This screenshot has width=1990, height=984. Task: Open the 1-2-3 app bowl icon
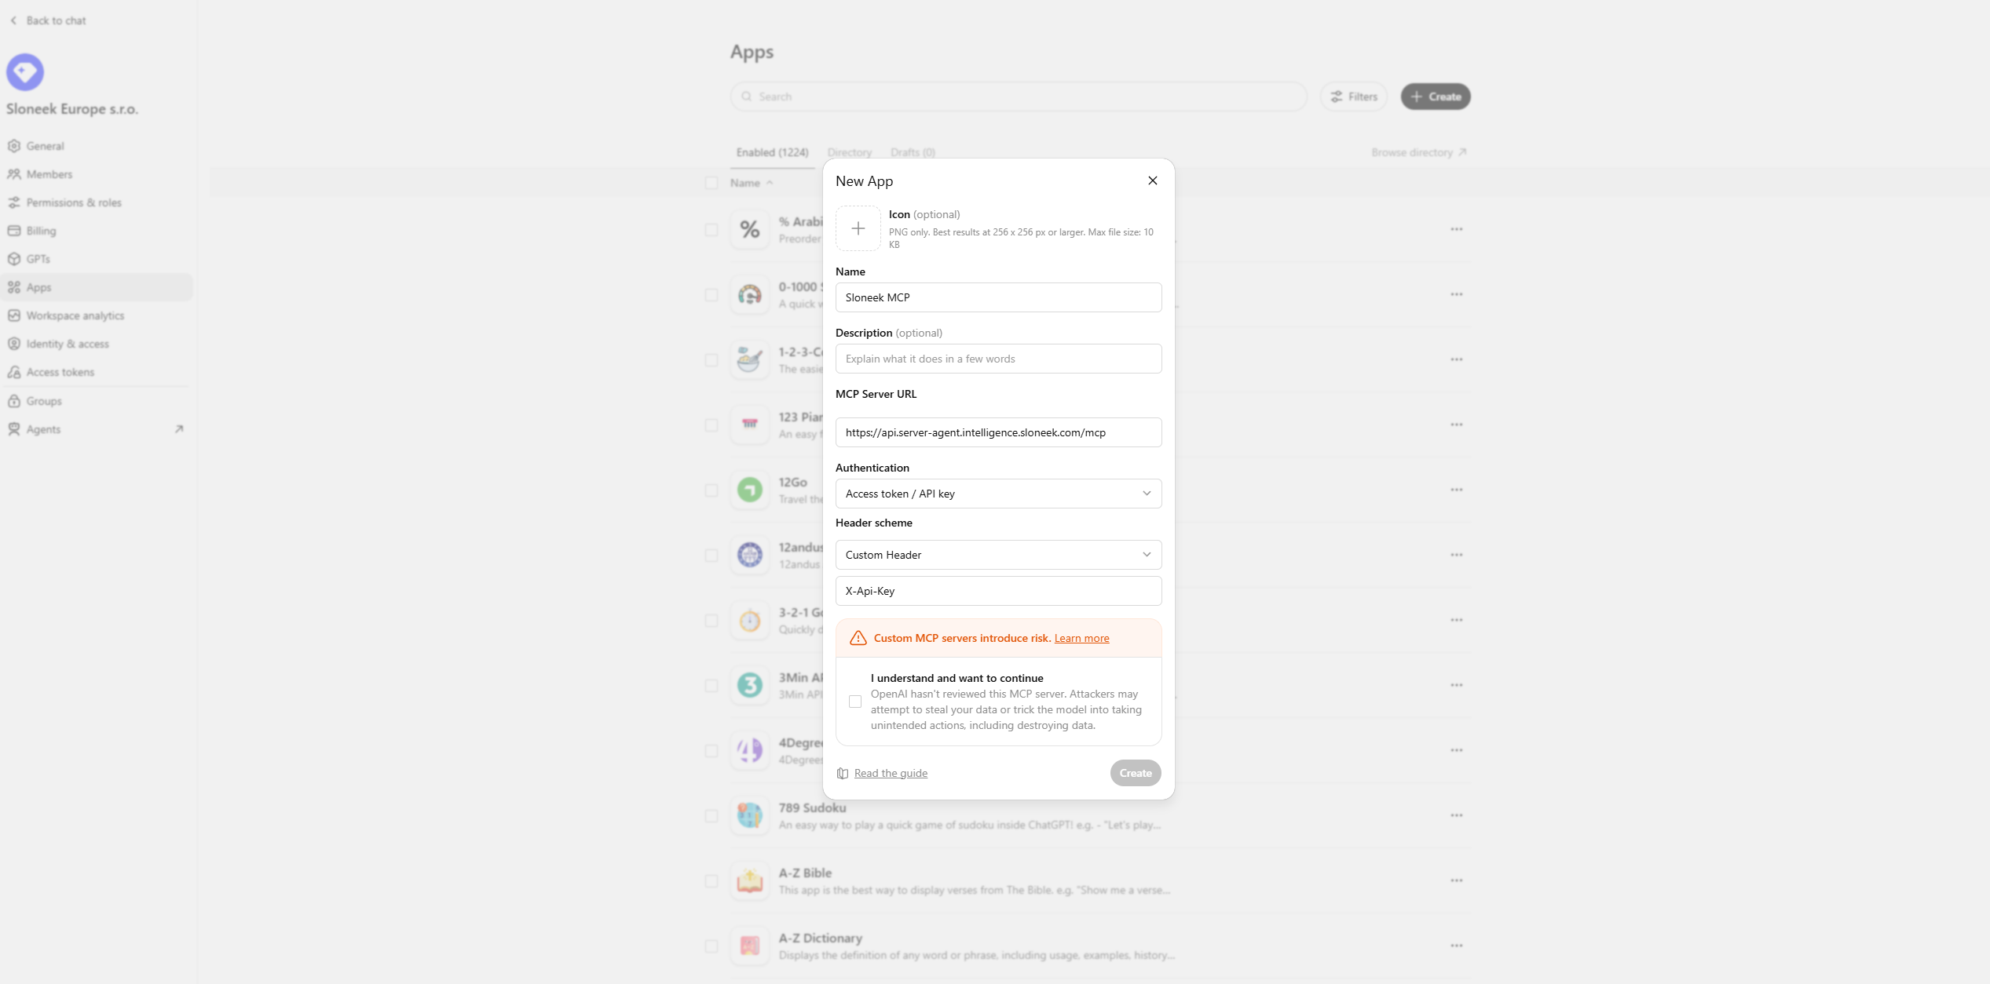[x=750, y=359]
